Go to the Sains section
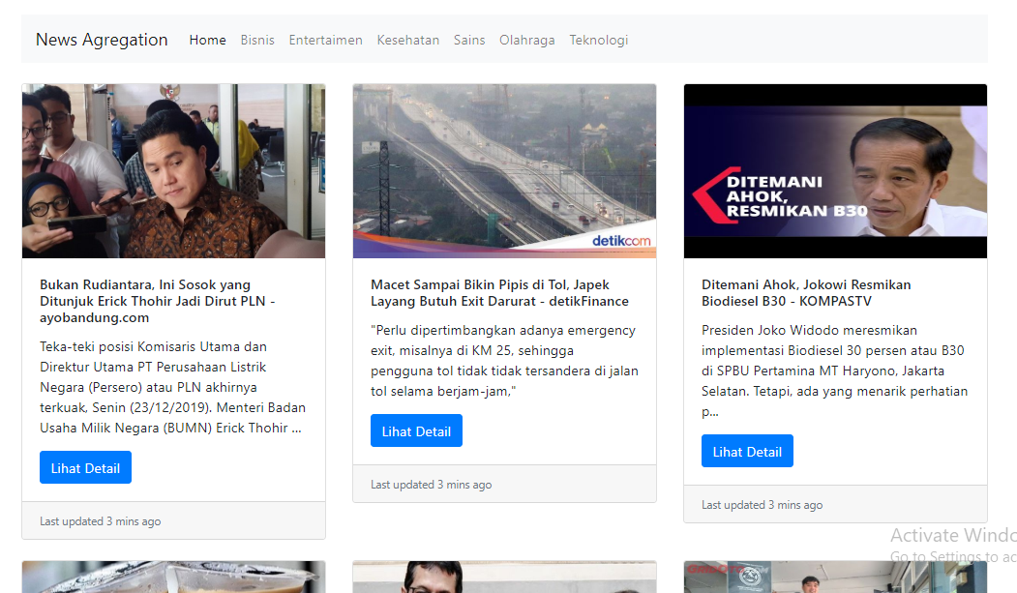This screenshot has width=1017, height=593. (469, 40)
